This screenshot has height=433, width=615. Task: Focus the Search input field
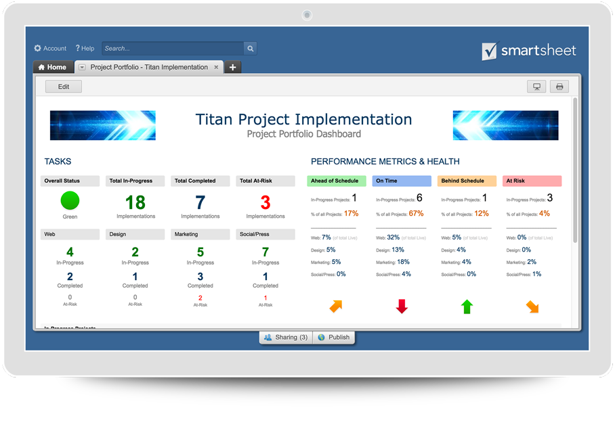[x=173, y=49]
